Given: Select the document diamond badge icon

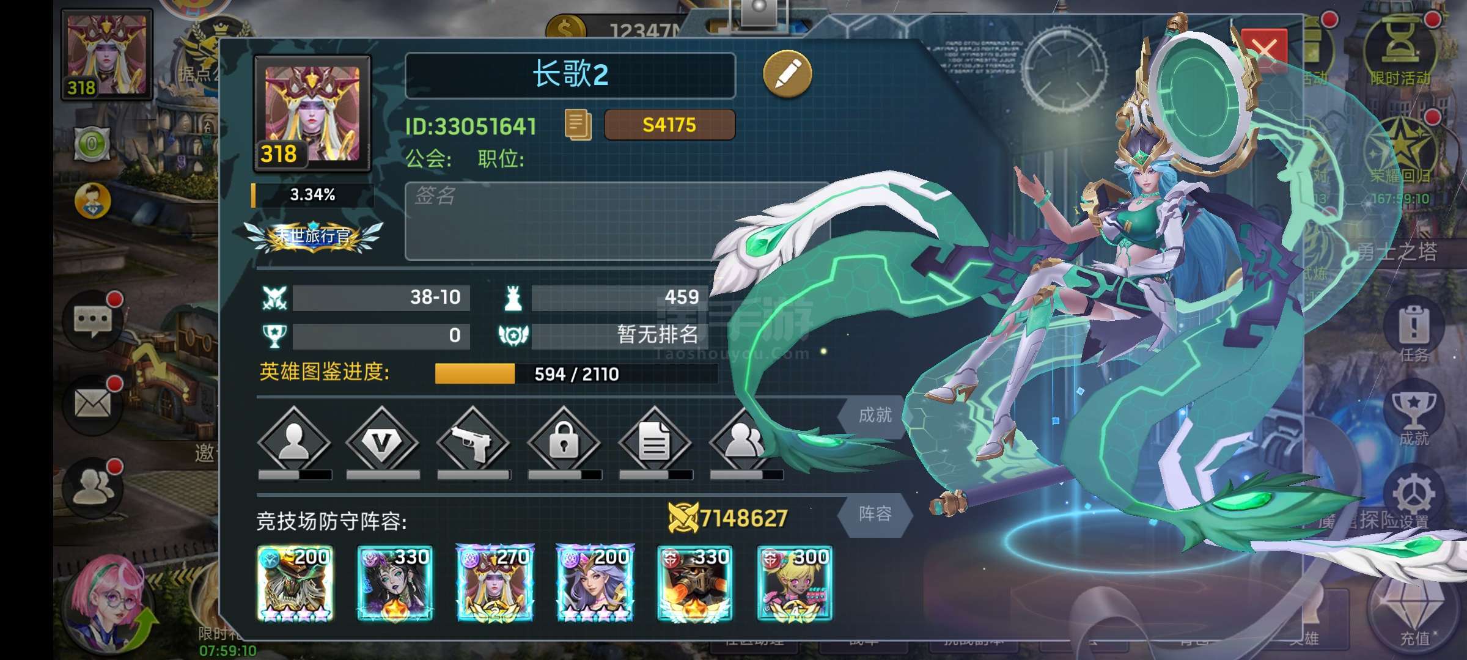Looking at the screenshot, I should [x=655, y=442].
